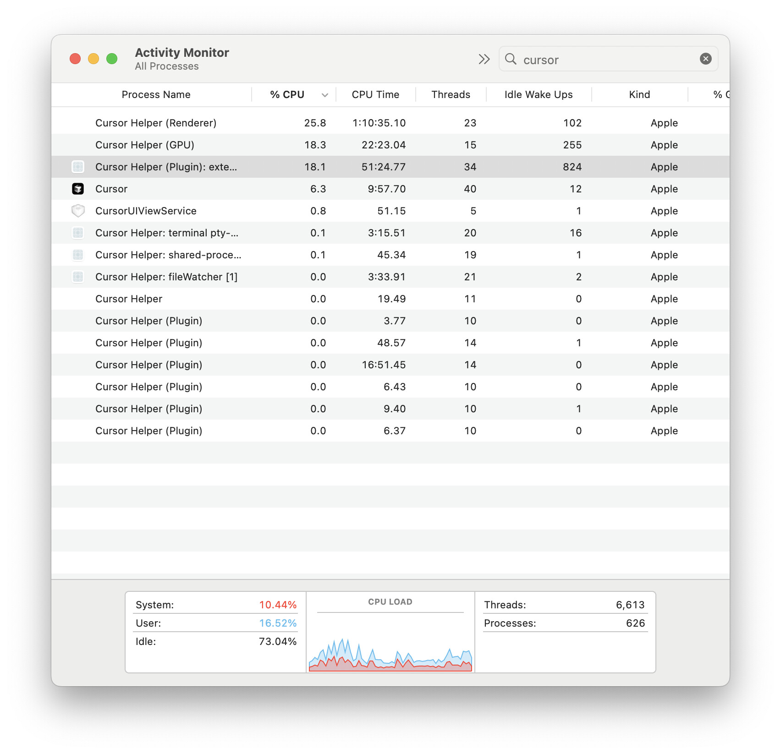The image size is (781, 754).
Task: Sort by the CPU Time column header
Action: point(375,94)
